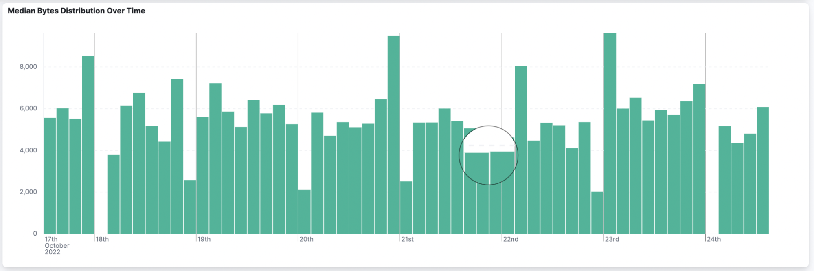Viewport: 814px width, 271px height.
Task: Click the tall last bar of the 20th
Action: (394, 135)
